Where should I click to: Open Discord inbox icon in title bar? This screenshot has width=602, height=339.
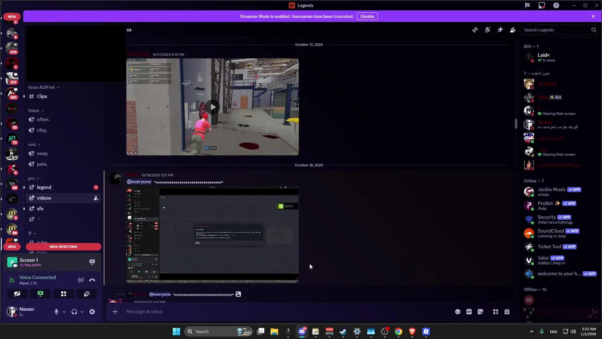click(542, 5)
